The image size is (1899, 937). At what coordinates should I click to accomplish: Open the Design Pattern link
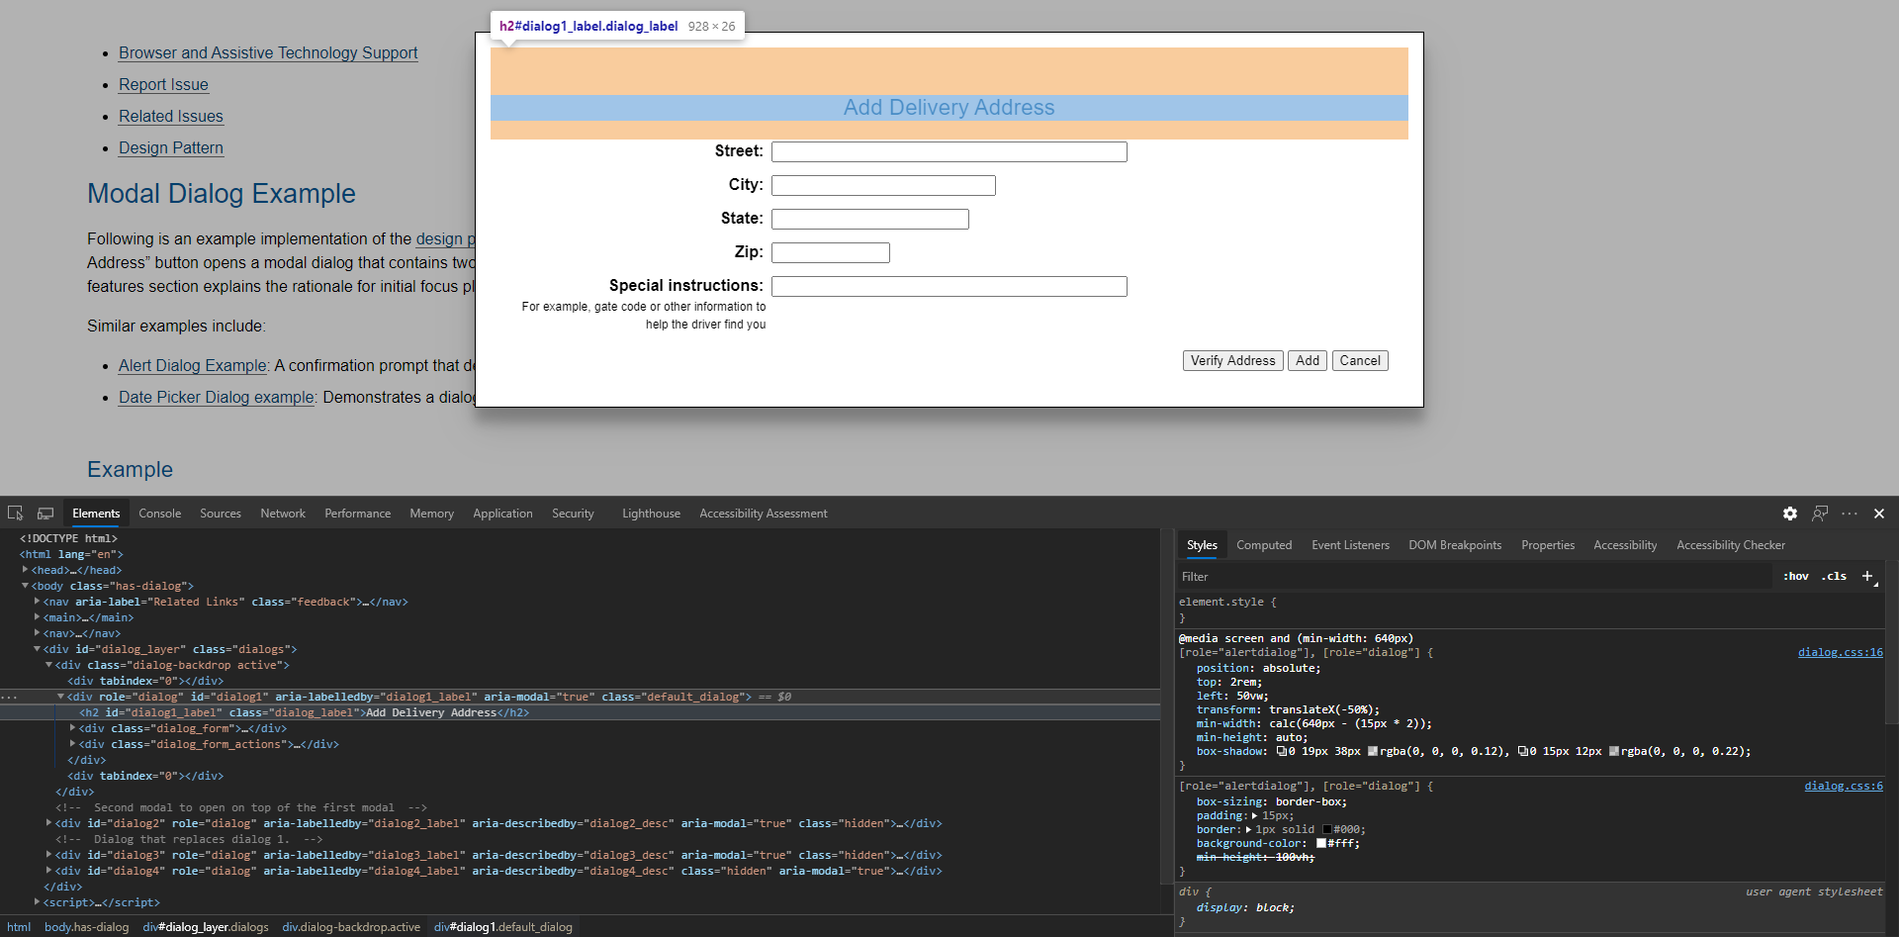tap(171, 147)
